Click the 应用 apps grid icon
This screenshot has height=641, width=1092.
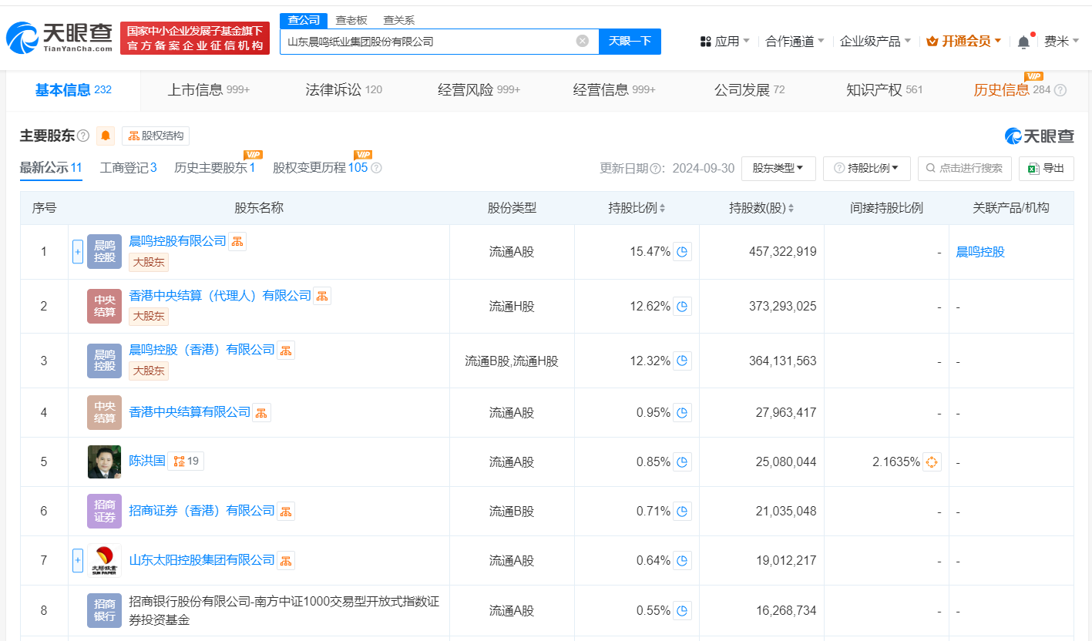point(705,40)
